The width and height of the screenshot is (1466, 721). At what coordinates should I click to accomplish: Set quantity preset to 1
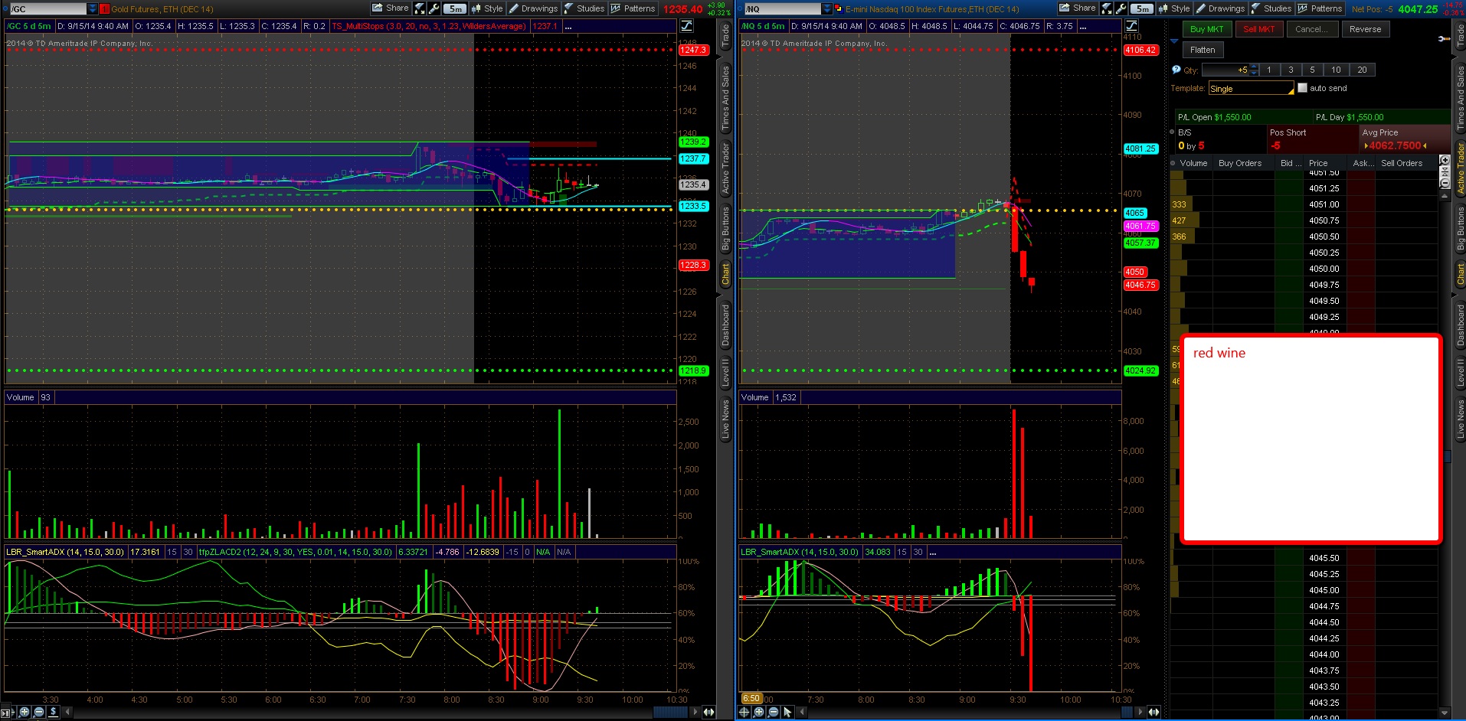tap(1269, 70)
